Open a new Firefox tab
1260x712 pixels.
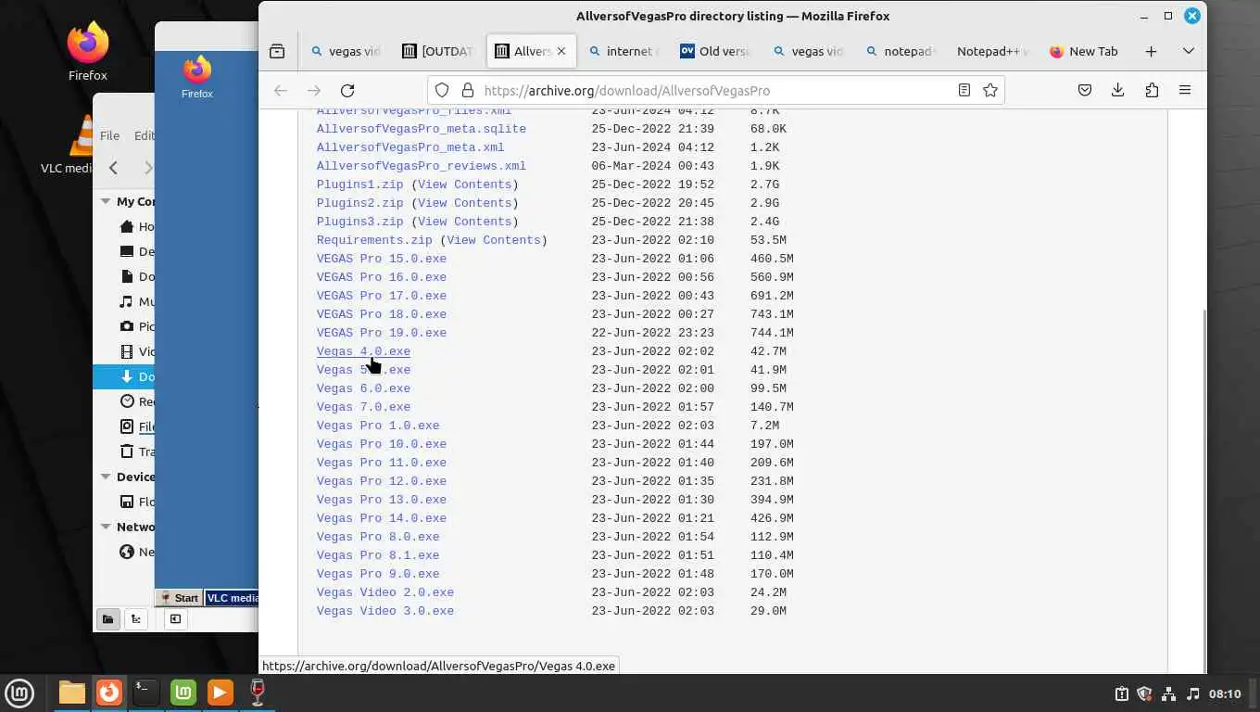click(1151, 52)
